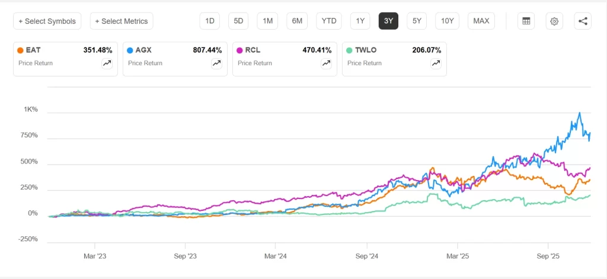Click trend arrow icon in EAT card
Image resolution: width=607 pixels, height=279 pixels.
107,63
